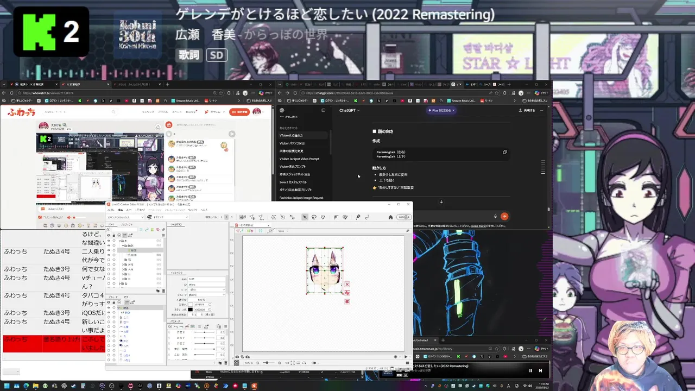Viewport: 695px width, 391px height.
Task: Click the microphone icon in ChatGPT input
Action: 495,216
